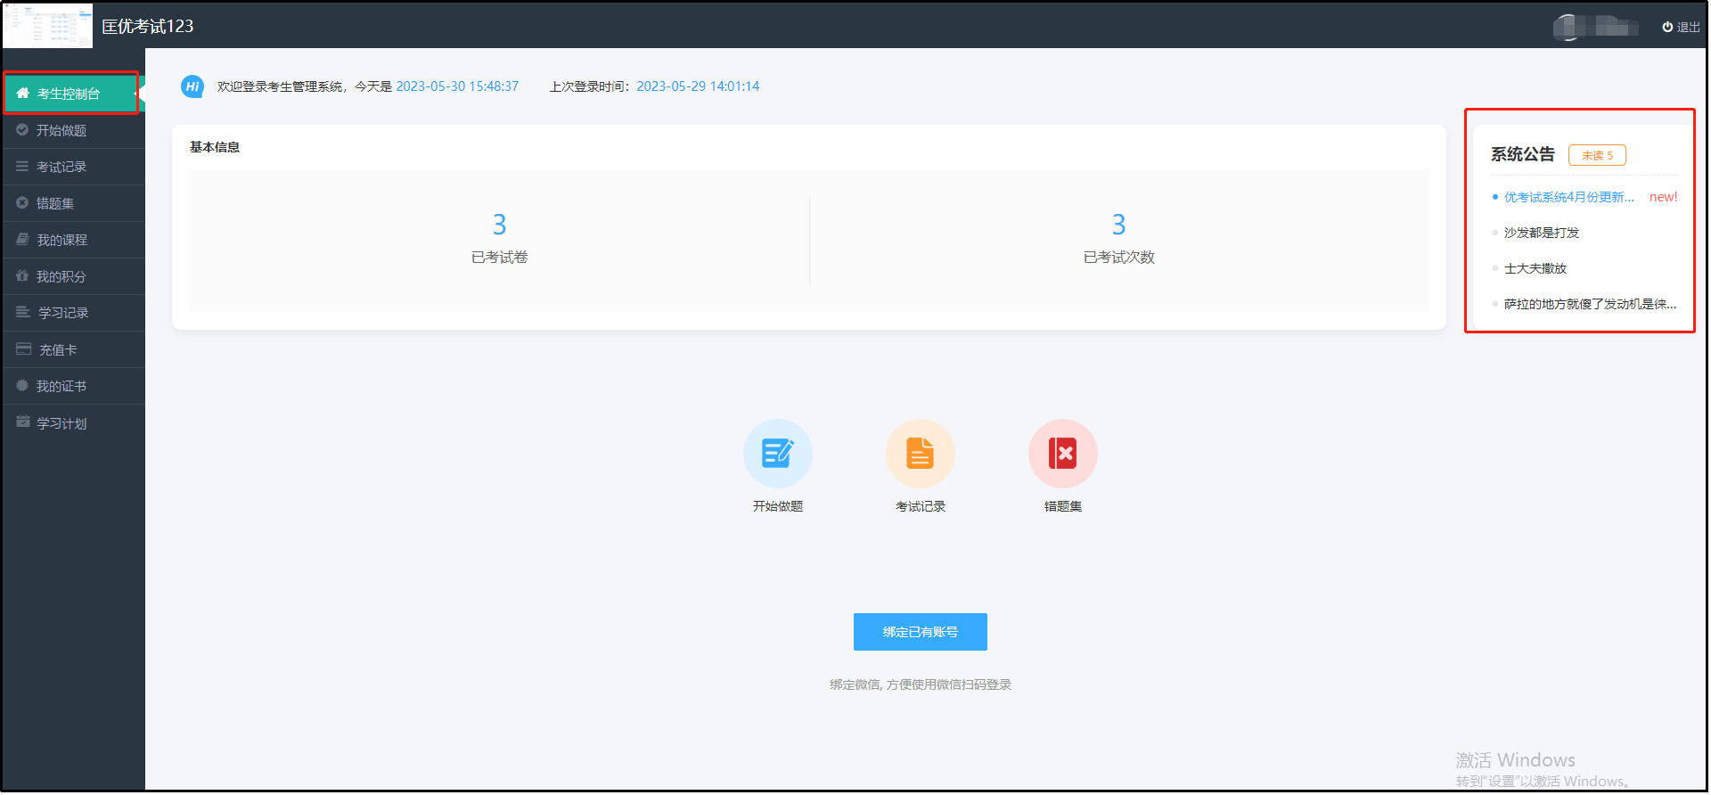Viewport: 1711px width, 795px height.
Task: Open 错题集 in the sidebar
Action: pyautogui.click(x=73, y=203)
